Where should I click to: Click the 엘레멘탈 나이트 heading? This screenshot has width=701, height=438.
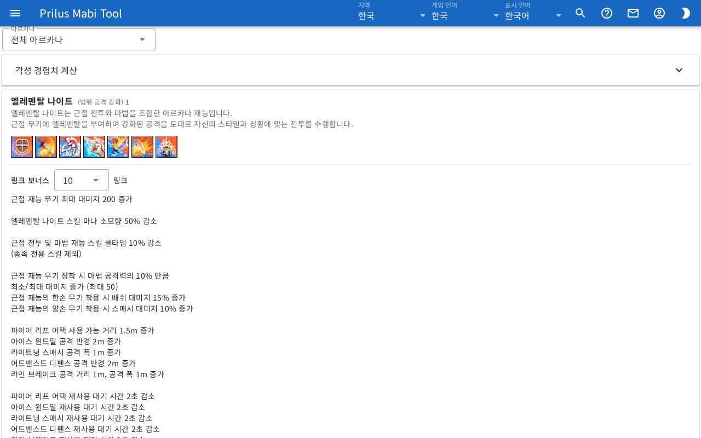tap(42, 101)
